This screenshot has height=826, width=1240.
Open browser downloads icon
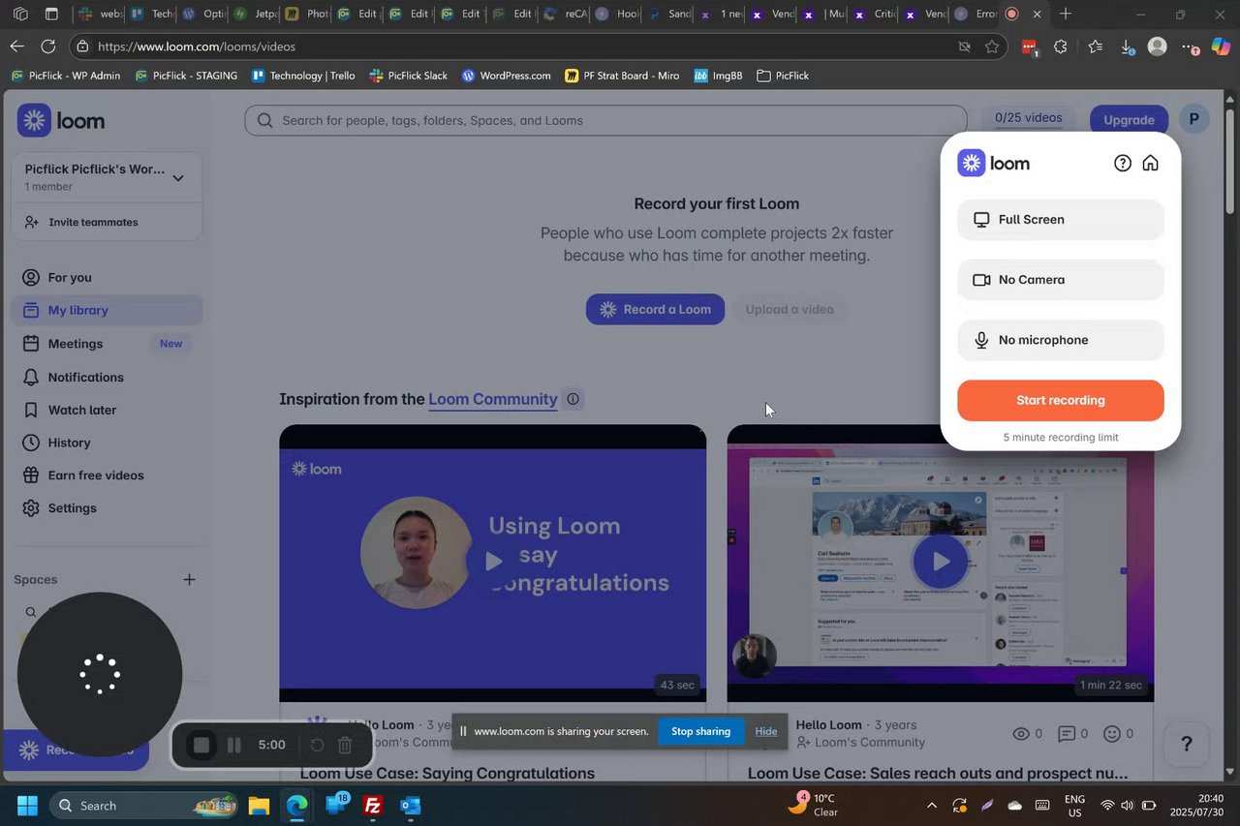click(1128, 46)
